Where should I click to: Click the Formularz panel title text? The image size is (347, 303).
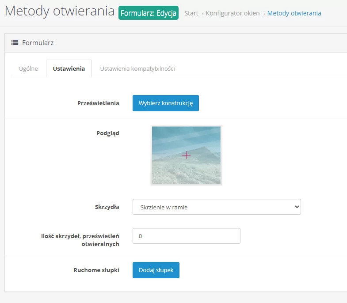(38, 43)
